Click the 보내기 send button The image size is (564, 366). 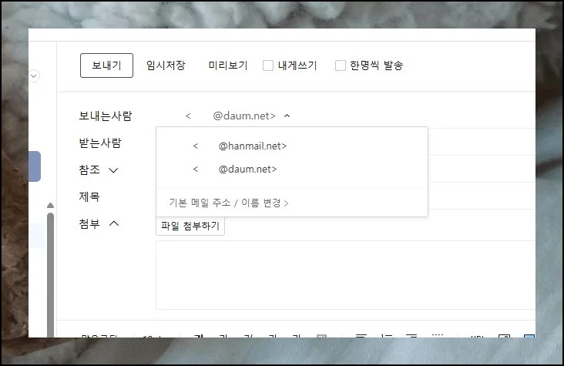coord(106,65)
